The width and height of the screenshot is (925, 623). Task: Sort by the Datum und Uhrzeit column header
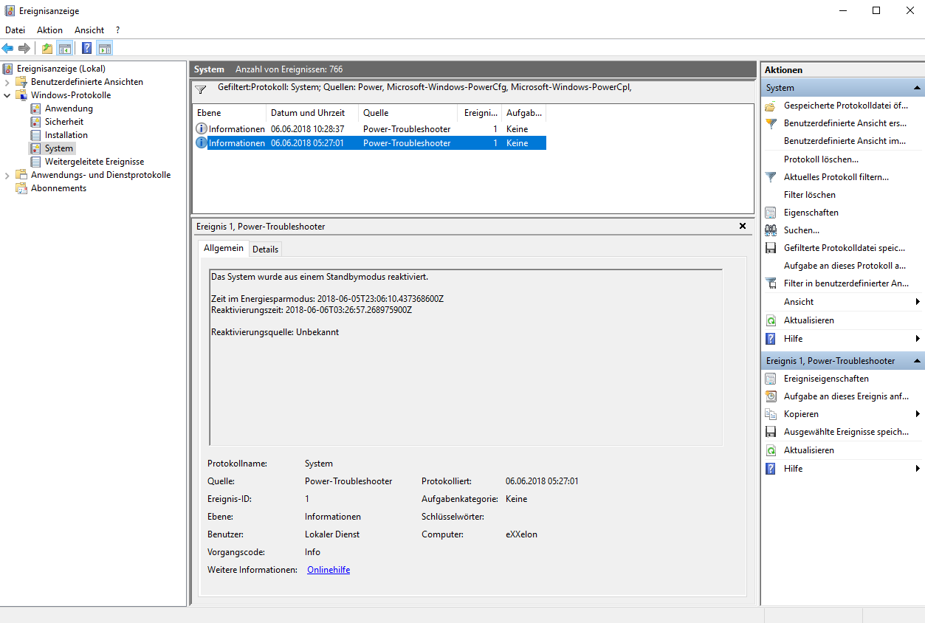tap(312, 113)
